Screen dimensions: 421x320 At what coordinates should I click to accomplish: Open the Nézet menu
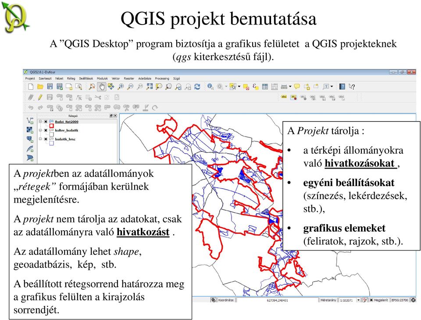pyautogui.click(x=59, y=78)
